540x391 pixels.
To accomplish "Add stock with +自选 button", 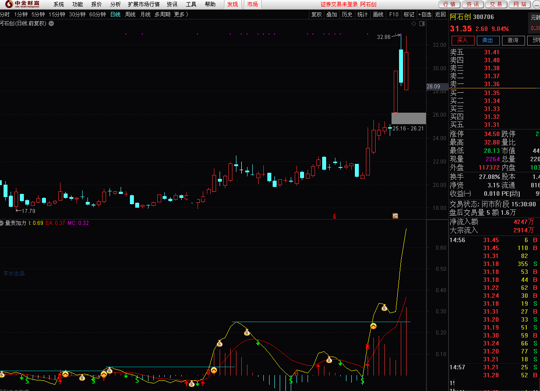I will click(425, 14).
